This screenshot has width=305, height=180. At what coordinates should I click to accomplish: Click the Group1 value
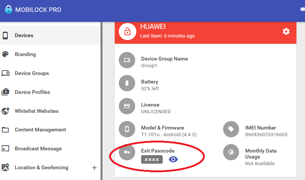(149, 66)
